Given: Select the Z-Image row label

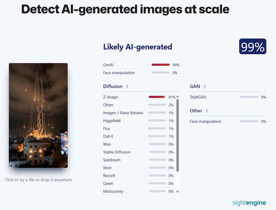Looking at the screenshot, I should click(111, 97).
